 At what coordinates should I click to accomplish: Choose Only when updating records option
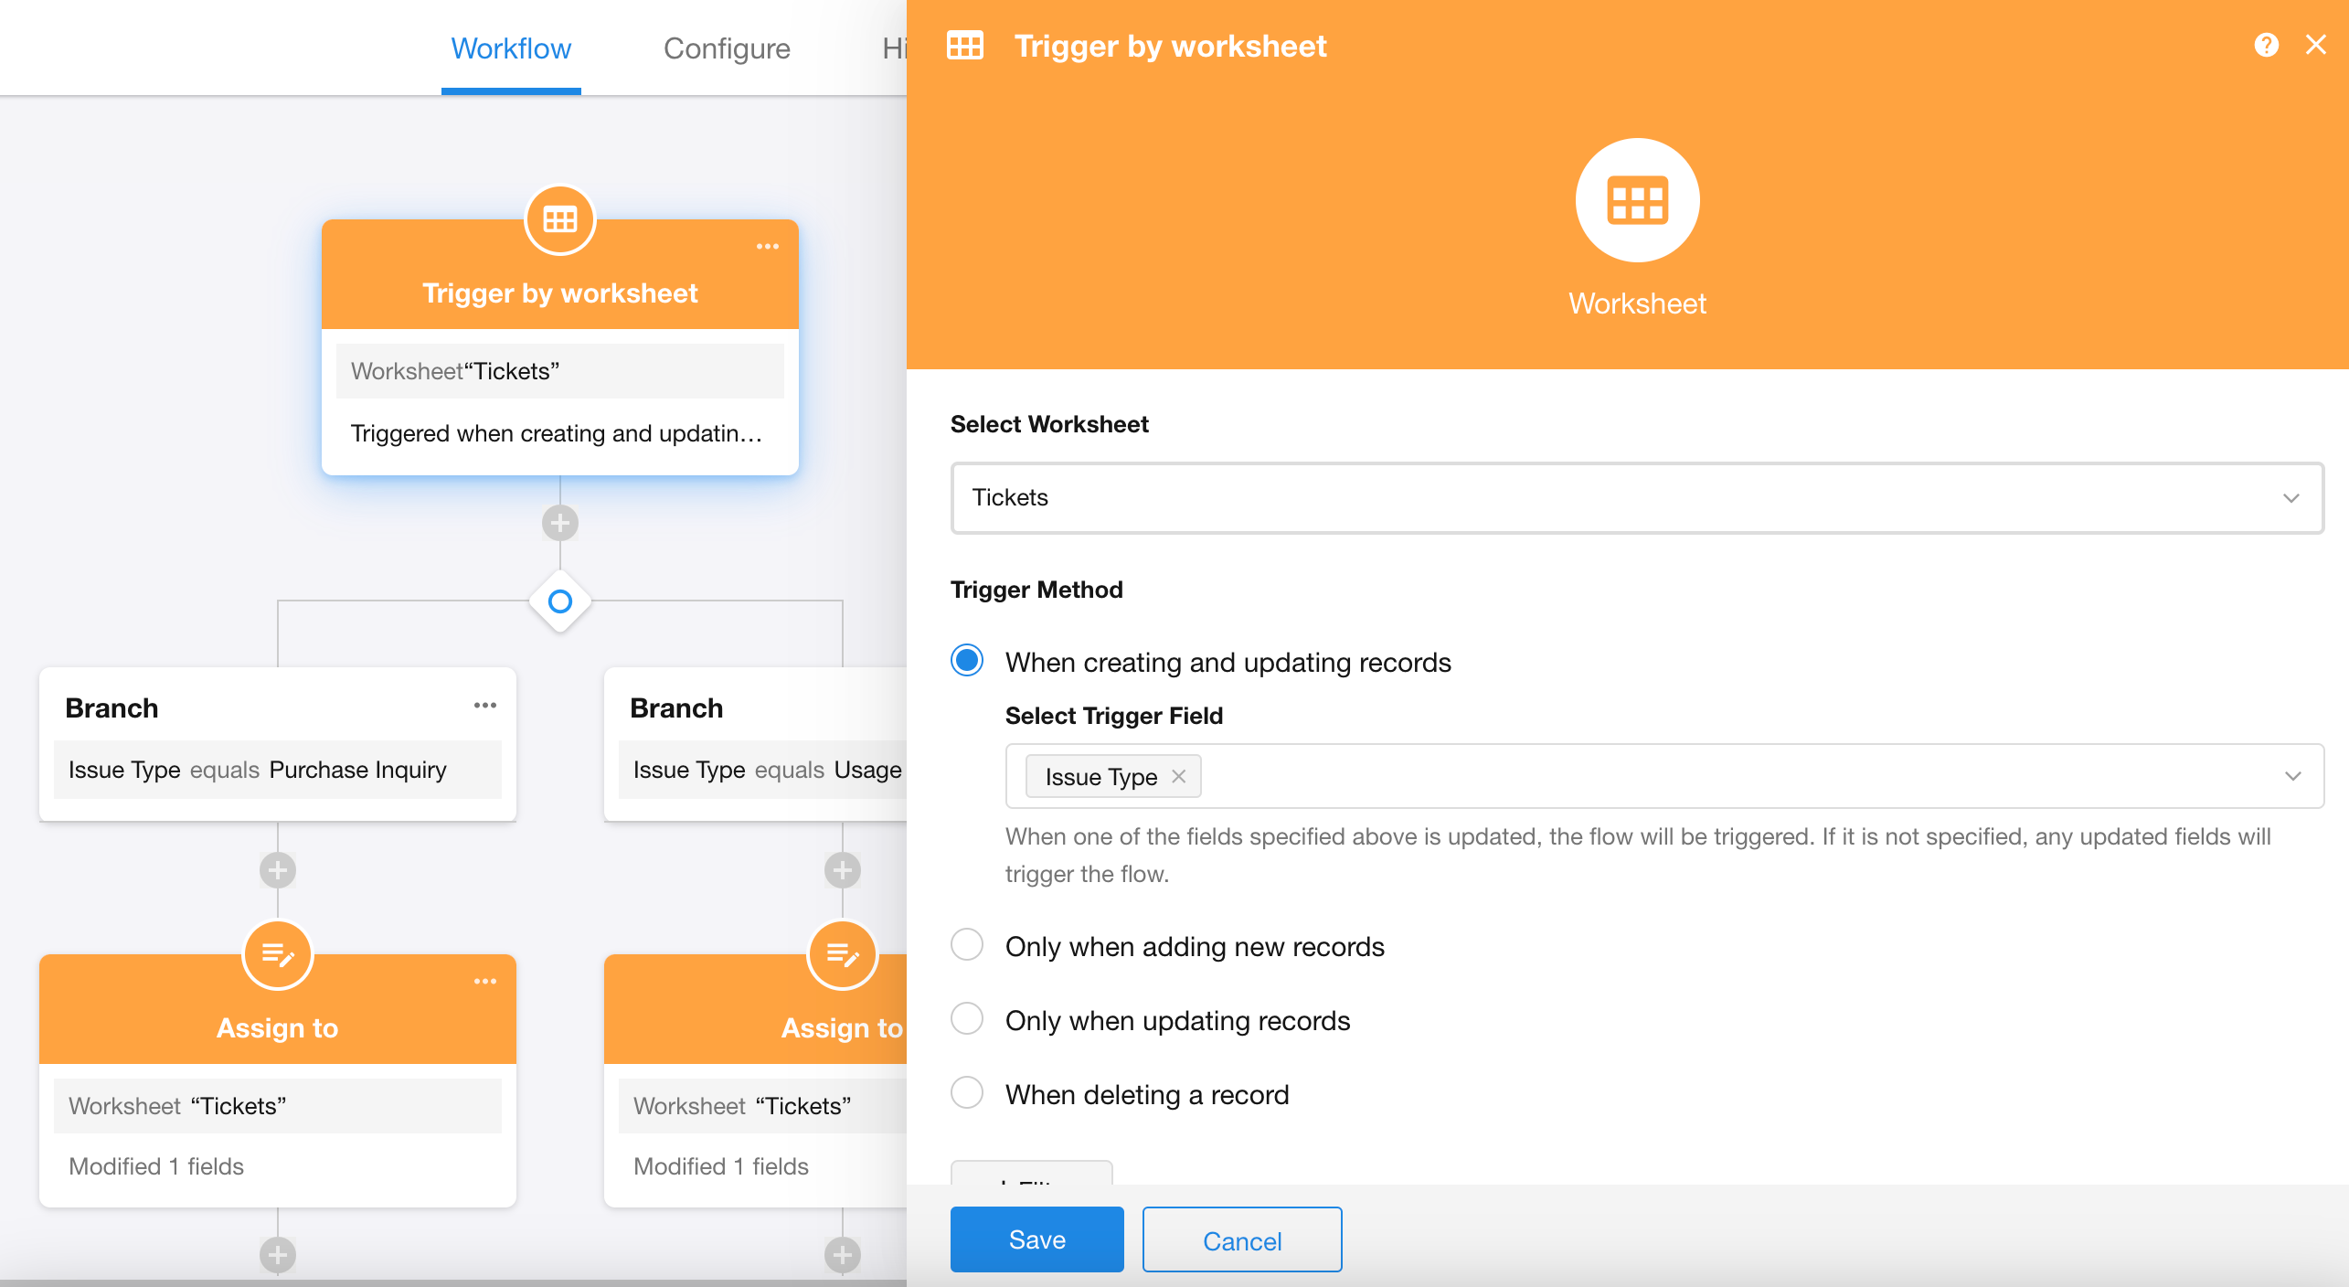click(967, 1019)
